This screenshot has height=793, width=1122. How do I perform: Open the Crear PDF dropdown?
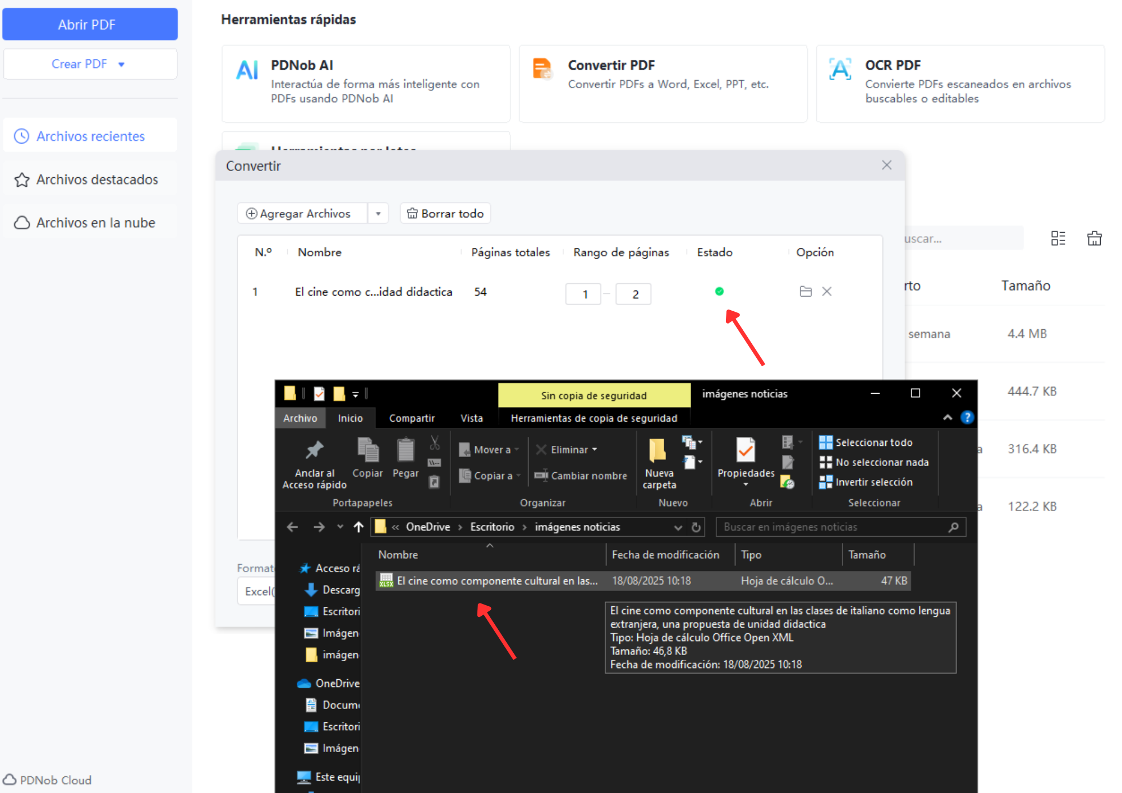coord(90,64)
